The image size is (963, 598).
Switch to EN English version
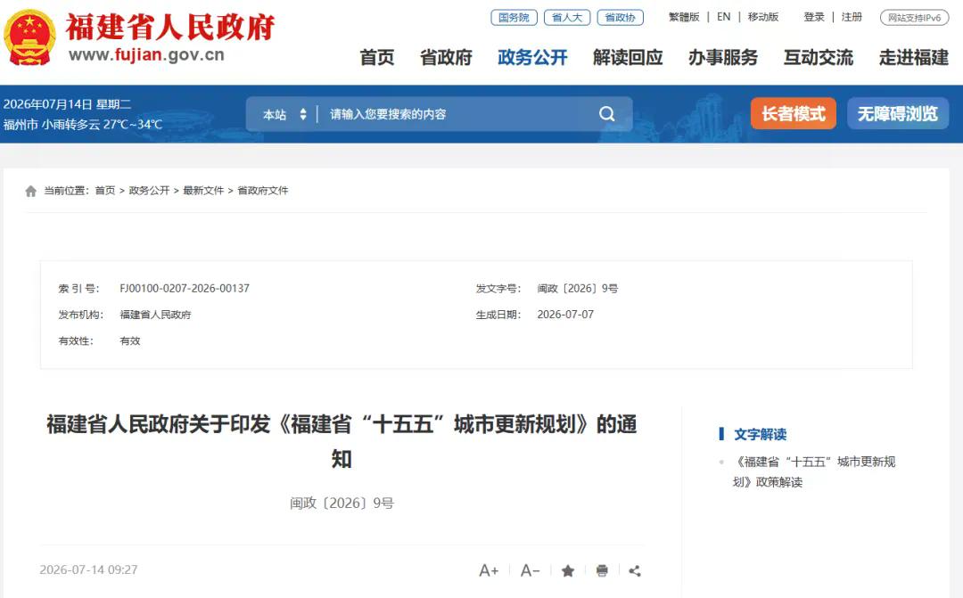click(x=723, y=17)
